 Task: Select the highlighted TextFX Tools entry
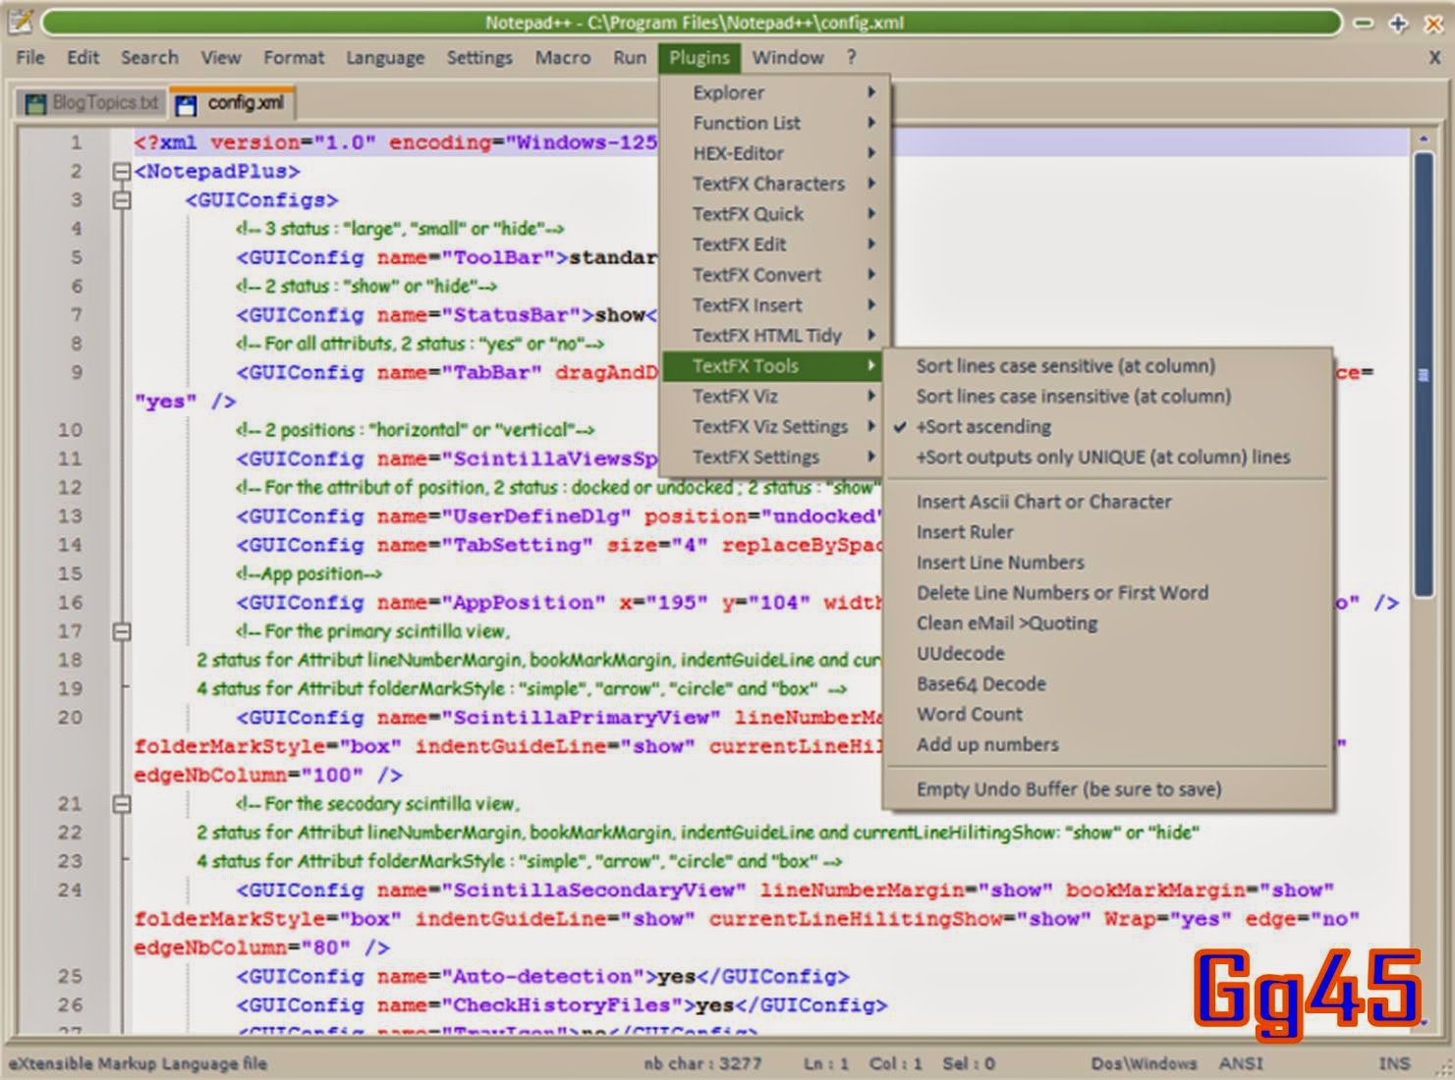pos(774,366)
